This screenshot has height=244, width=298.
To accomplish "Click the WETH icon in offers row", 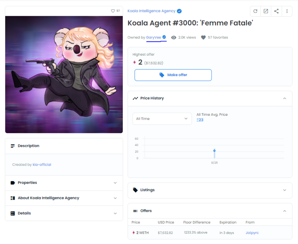I will point(133,233).
